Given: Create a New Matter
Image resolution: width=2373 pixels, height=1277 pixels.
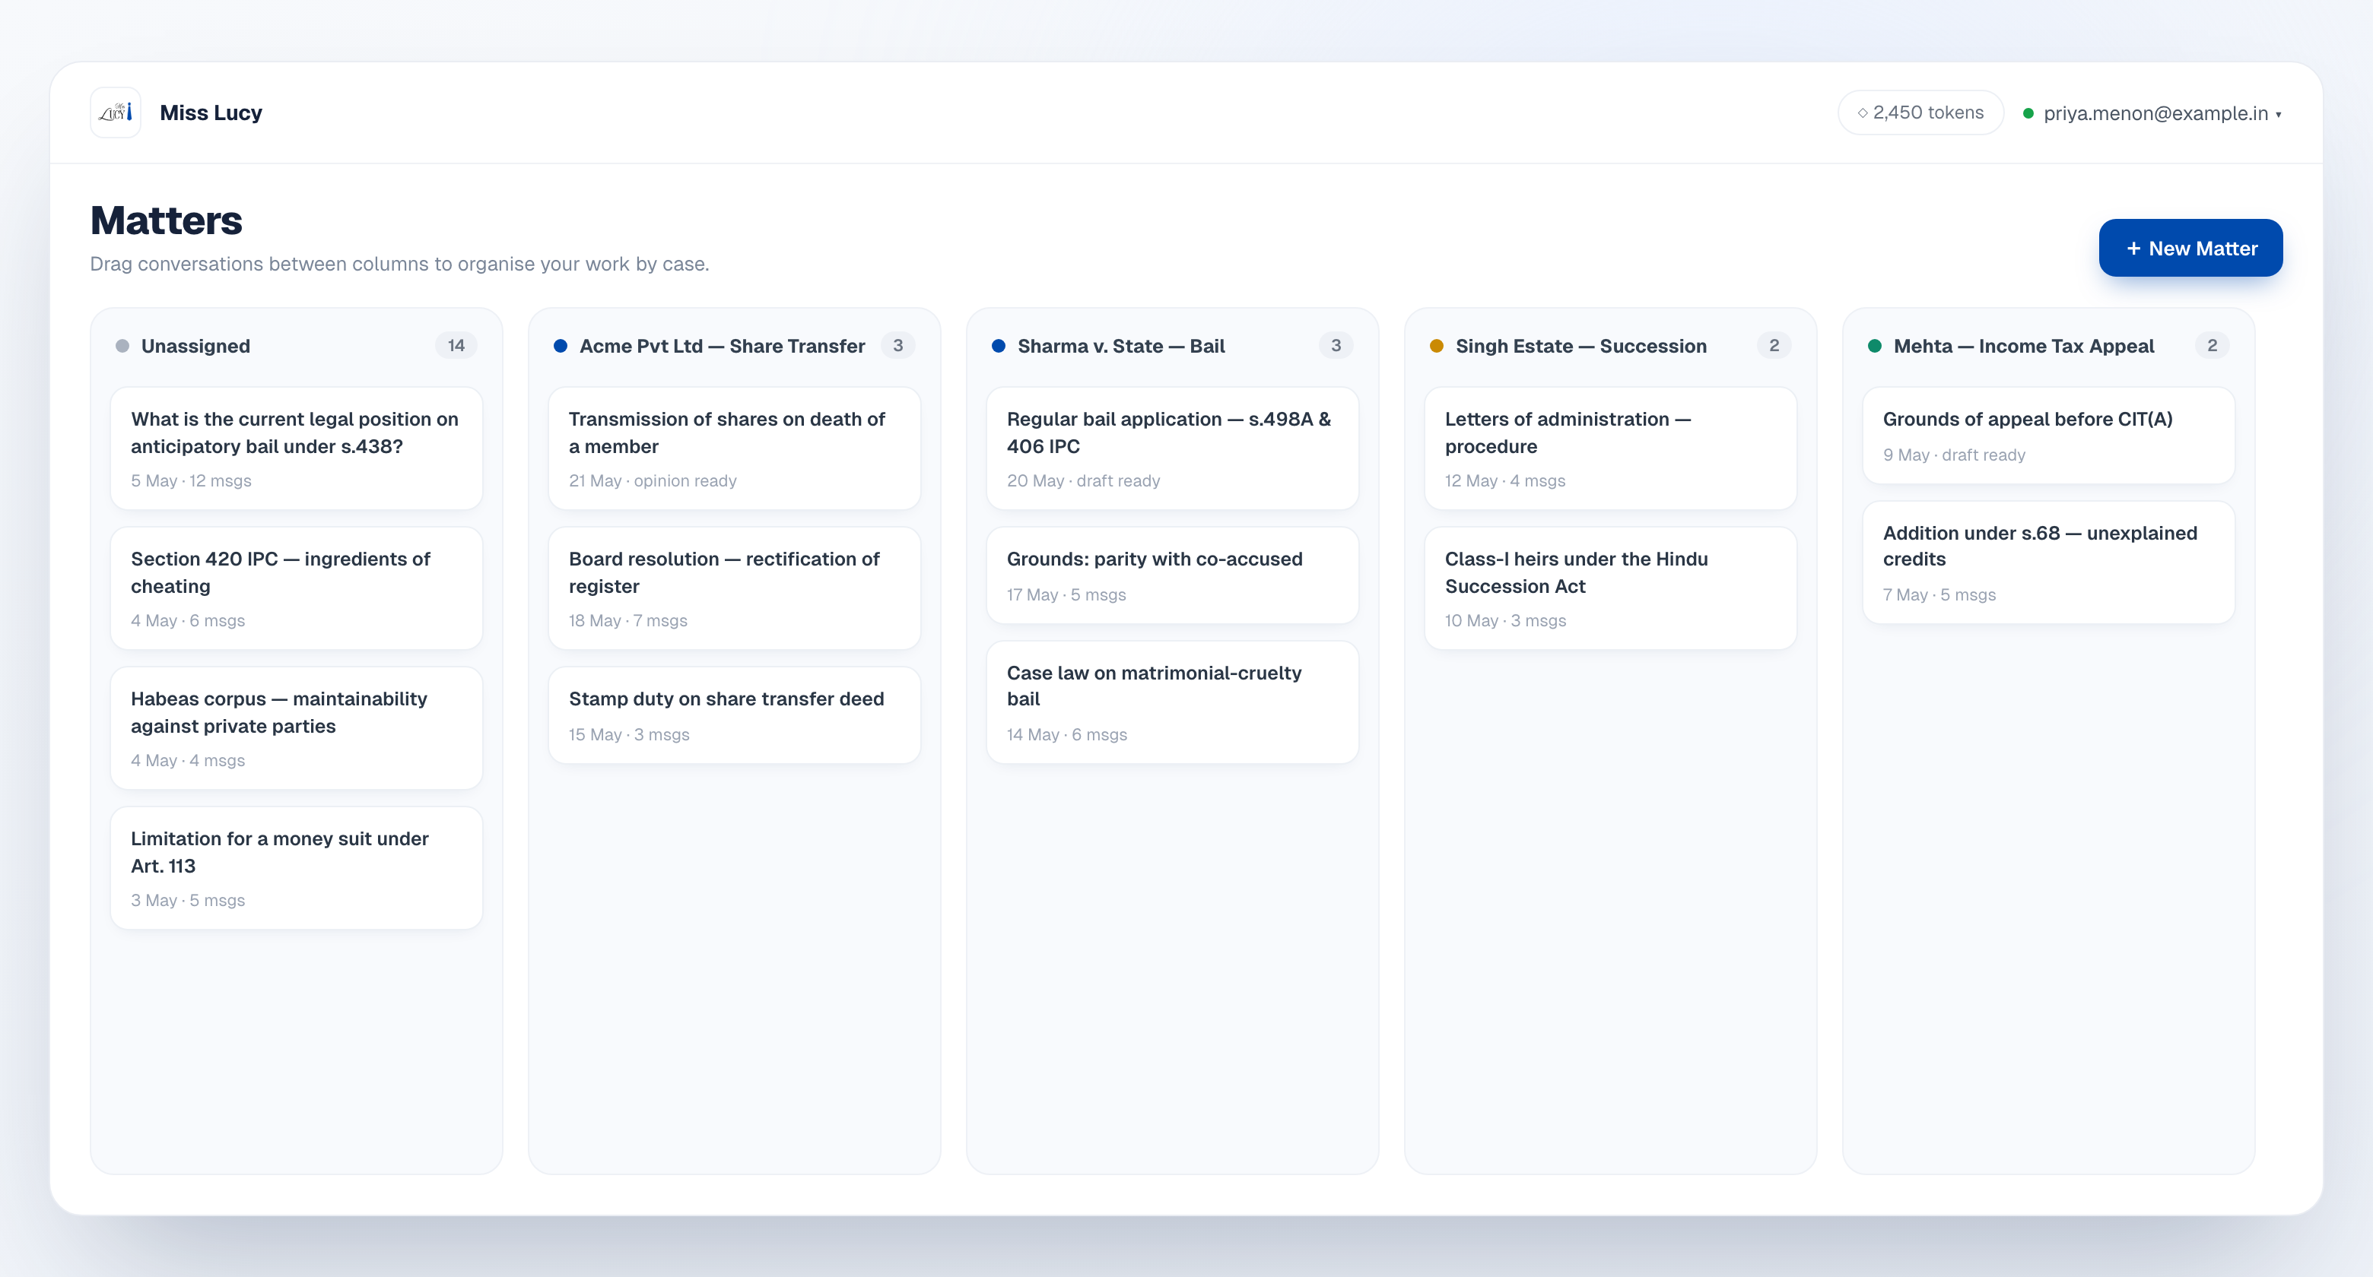Looking at the screenshot, I should [x=2190, y=248].
